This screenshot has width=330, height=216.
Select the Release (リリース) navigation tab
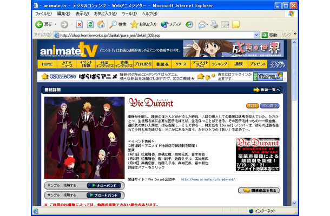click(181, 64)
